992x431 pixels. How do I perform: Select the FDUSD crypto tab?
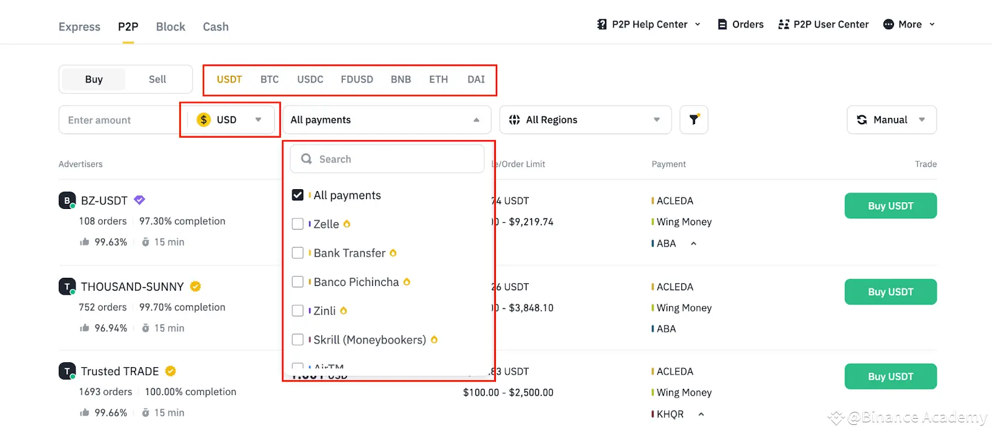pos(357,79)
